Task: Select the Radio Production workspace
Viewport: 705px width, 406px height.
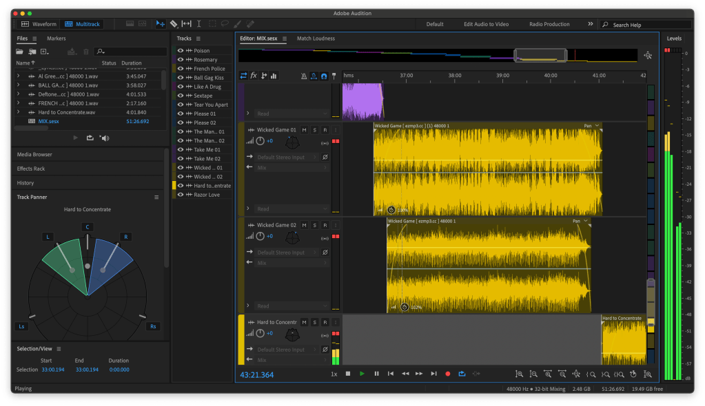Action: [549, 24]
